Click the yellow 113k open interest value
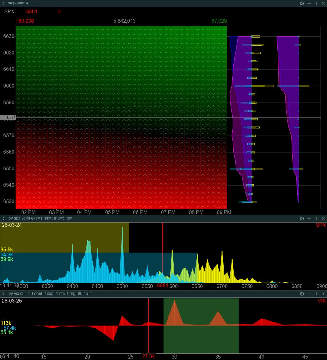The width and height of the screenshot is (327, 360). coord(6,323)
